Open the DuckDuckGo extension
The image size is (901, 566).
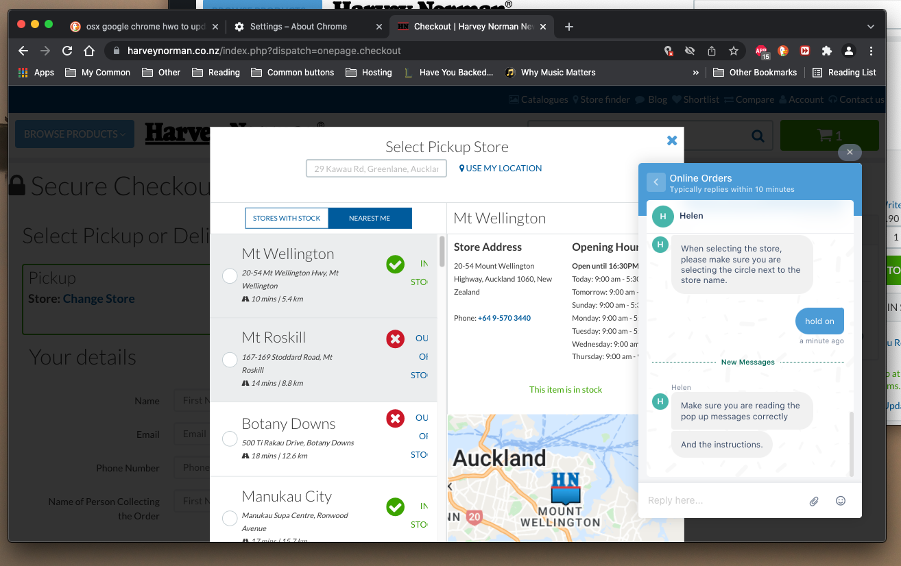click(783, 51)
